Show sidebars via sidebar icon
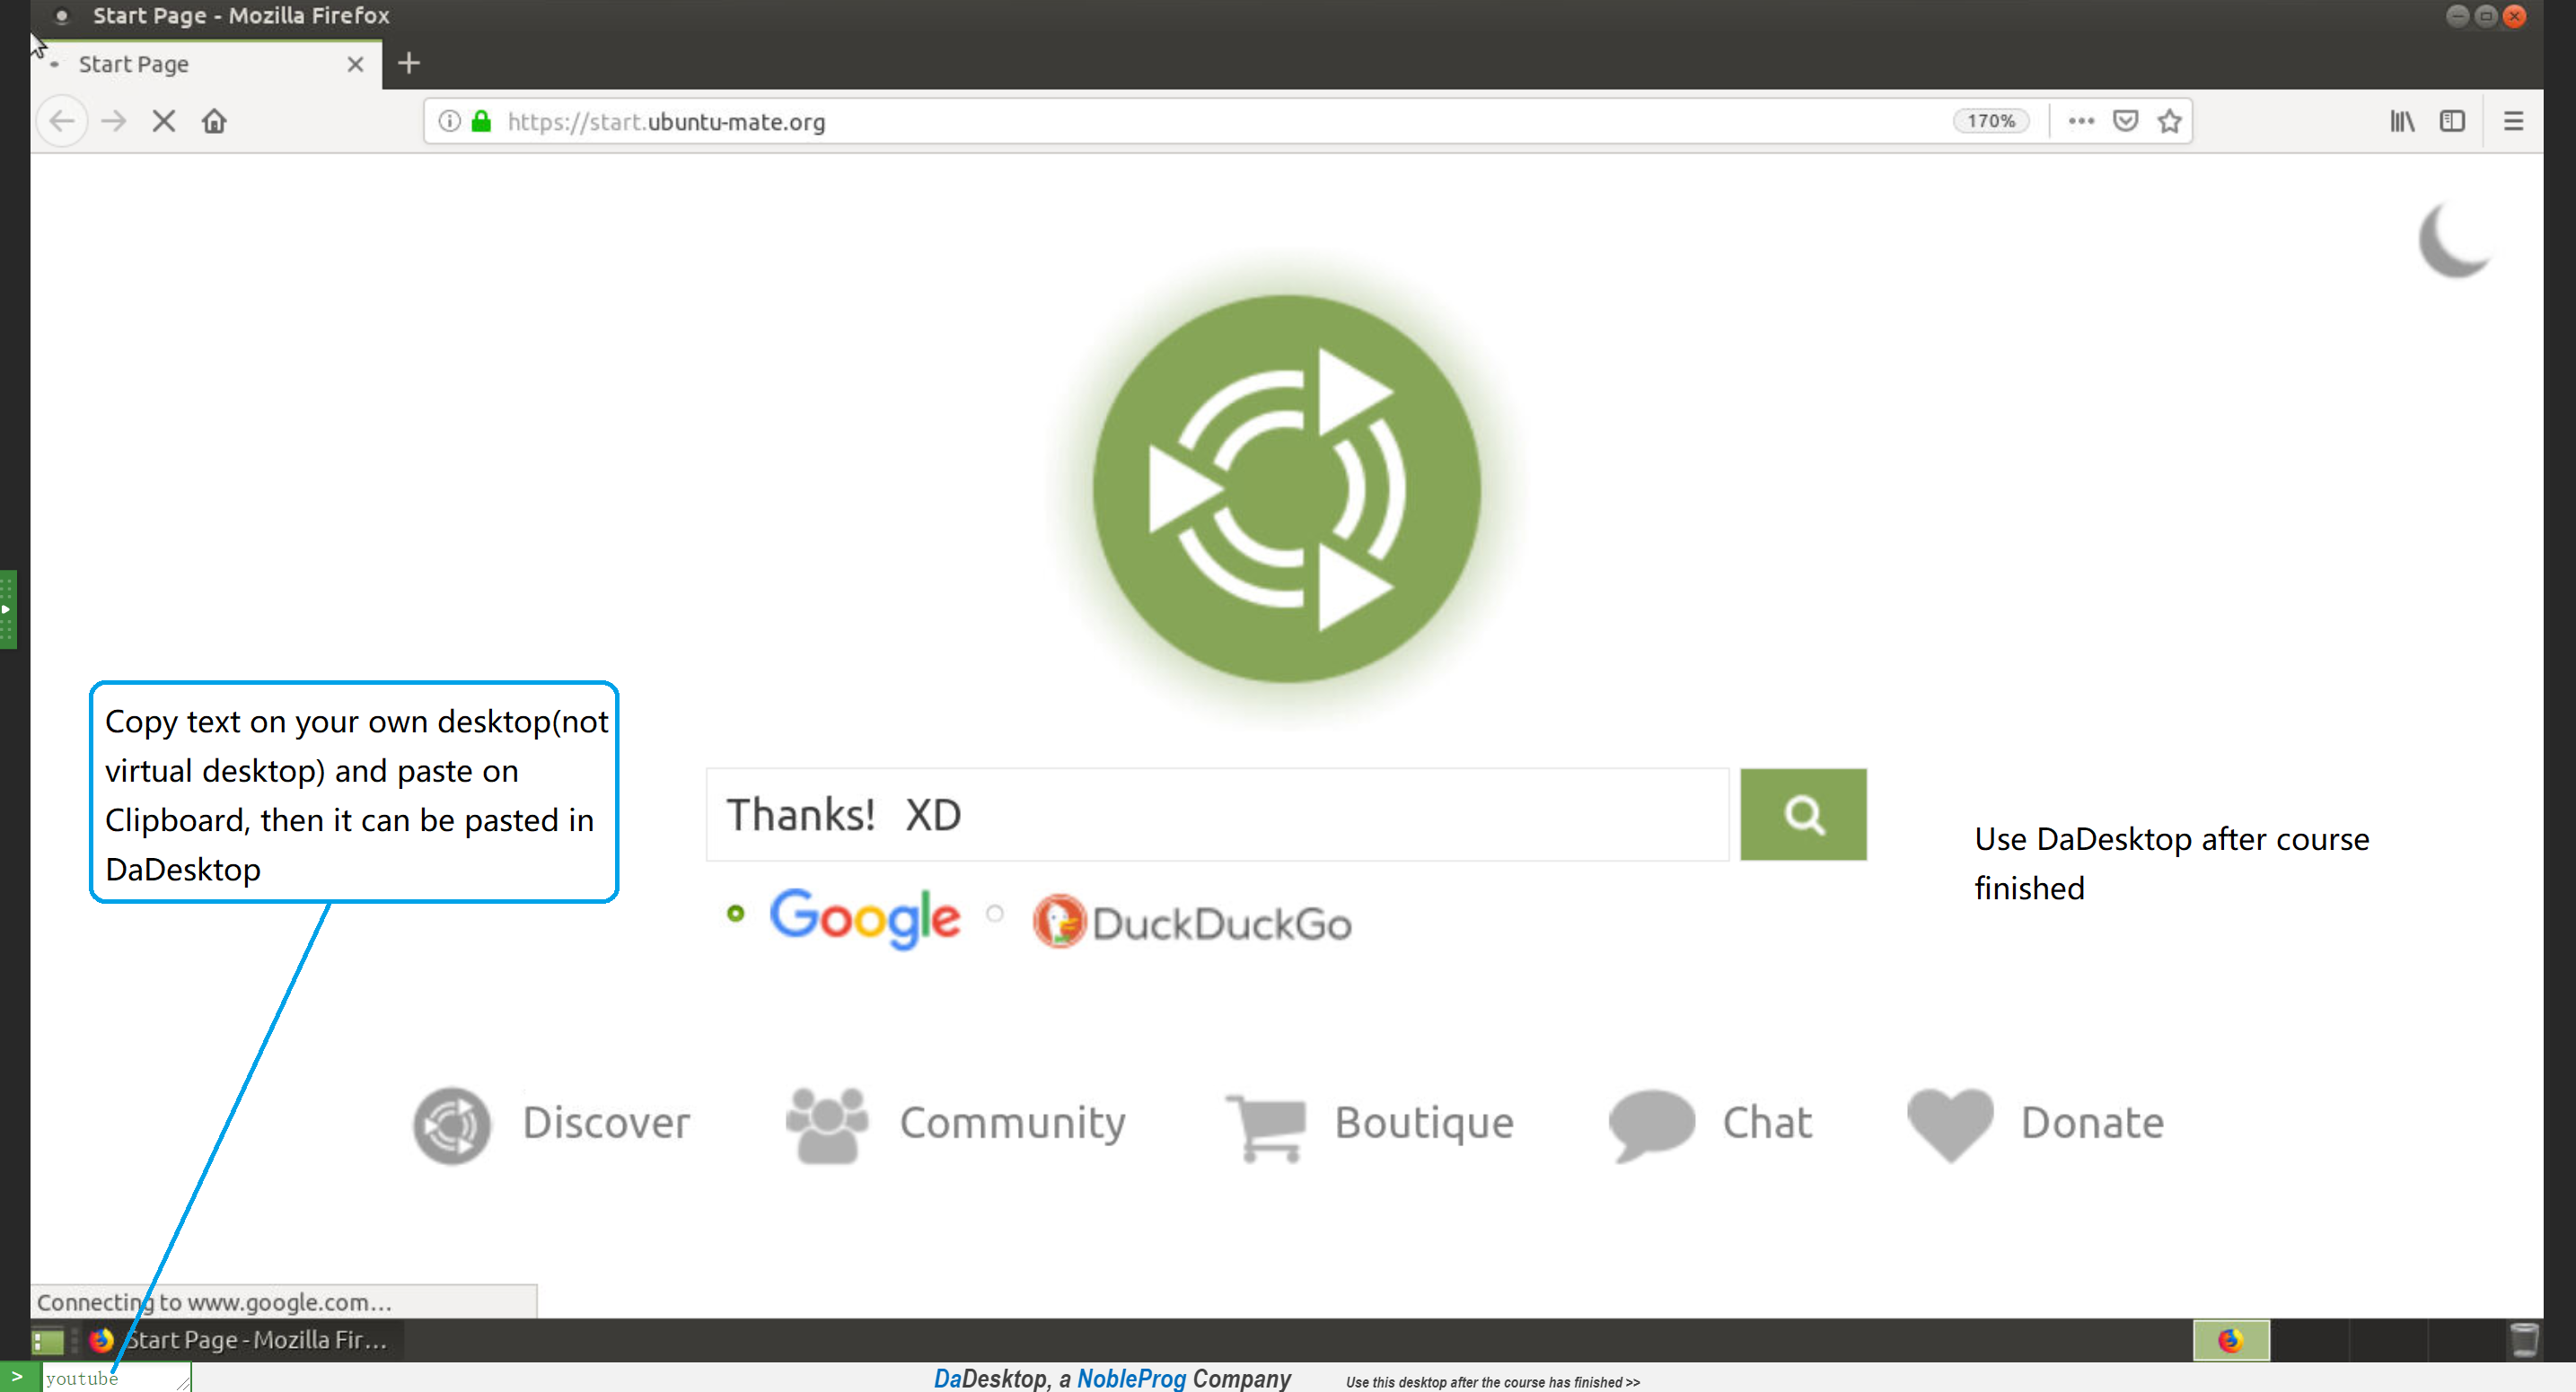 (2452, 121)
